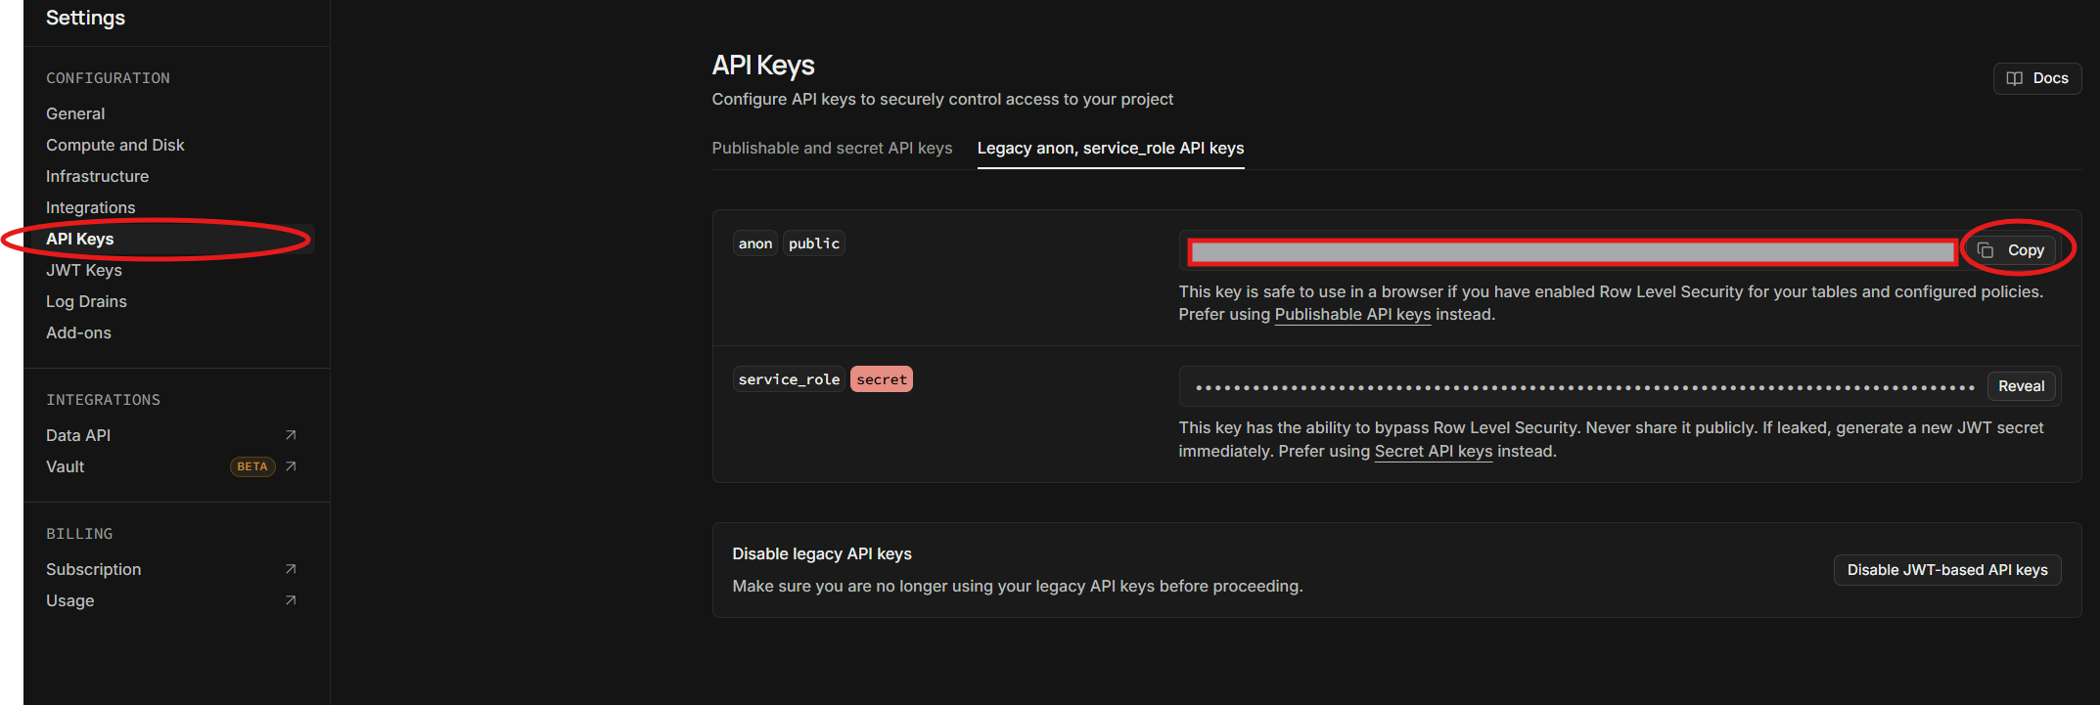Click the INTEGRATIONS section header
This screenshot has width=2100, height=705.
103,400
